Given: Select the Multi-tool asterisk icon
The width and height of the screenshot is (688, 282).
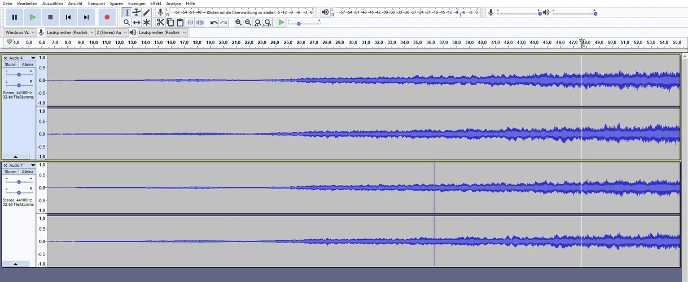Looking at the screenshot, I should pos(147,23).
